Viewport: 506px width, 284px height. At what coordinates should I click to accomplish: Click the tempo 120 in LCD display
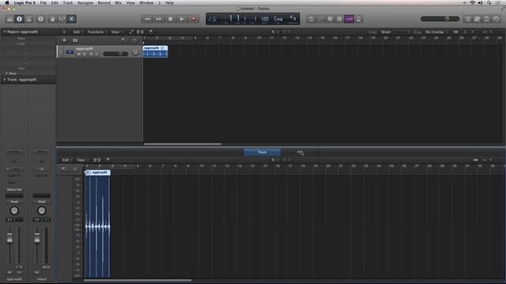point(265,19)
